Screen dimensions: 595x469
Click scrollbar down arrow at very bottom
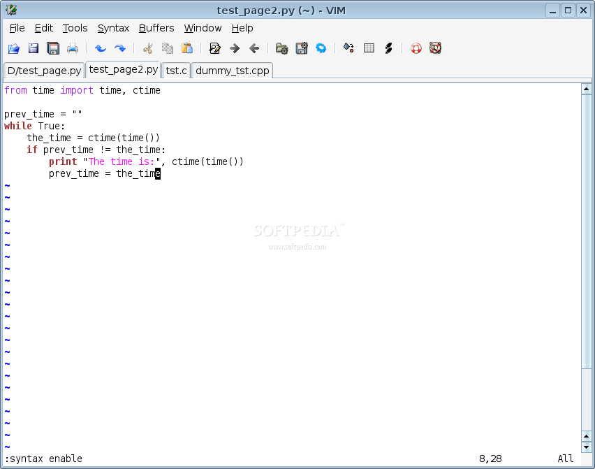(x=587, y=447)
